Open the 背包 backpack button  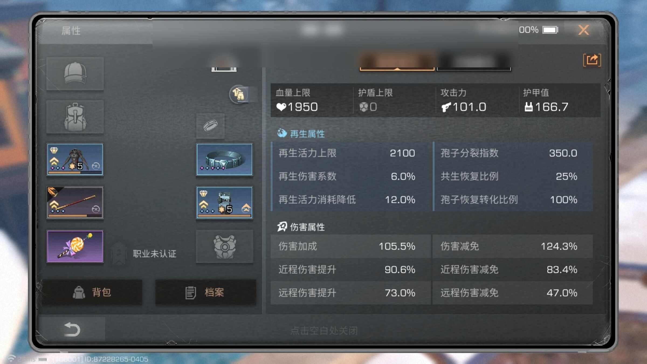click(92, 292)
